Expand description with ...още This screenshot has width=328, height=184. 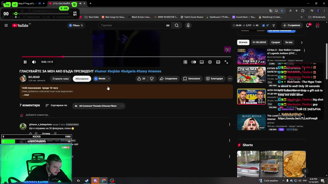26,95
